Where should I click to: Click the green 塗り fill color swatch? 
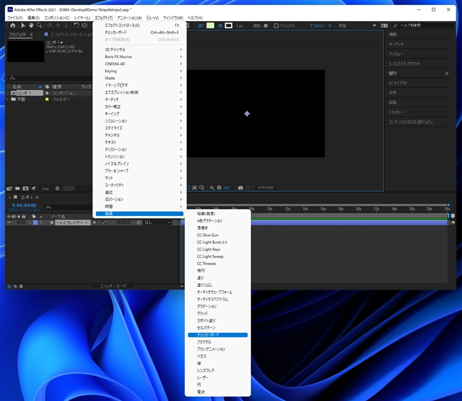[x=210, y=25]
